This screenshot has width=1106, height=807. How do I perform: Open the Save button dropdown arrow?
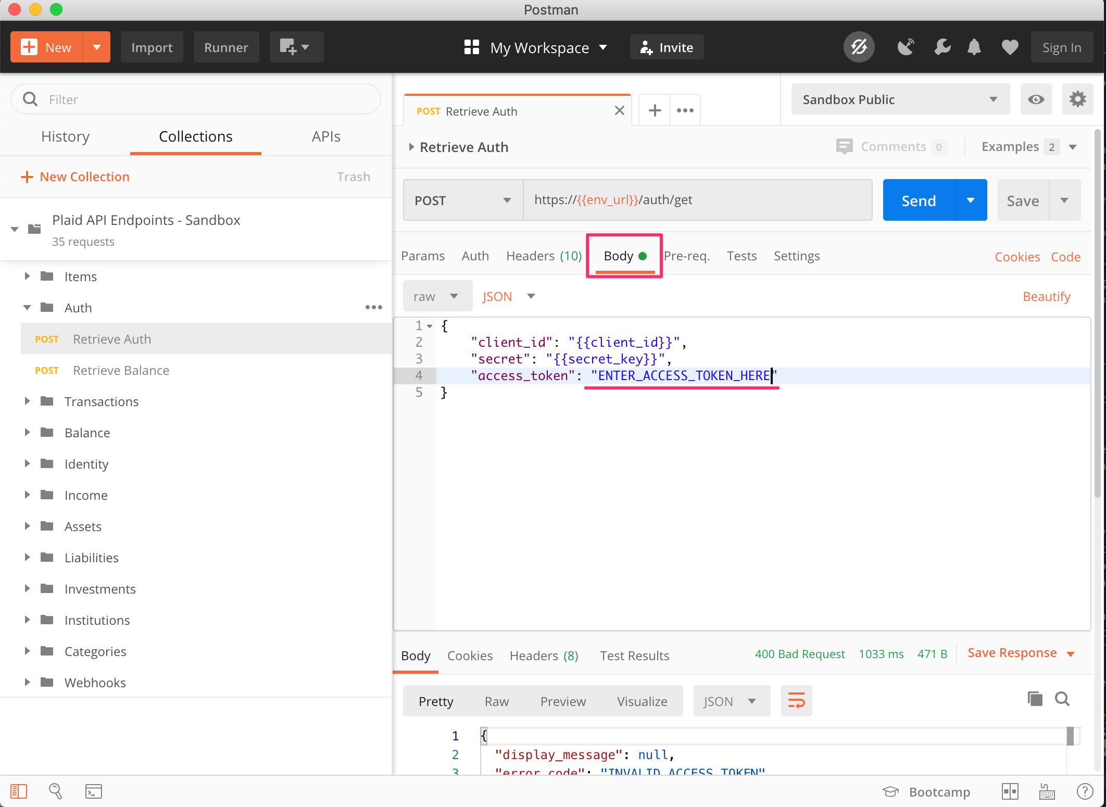point(1064,200)
